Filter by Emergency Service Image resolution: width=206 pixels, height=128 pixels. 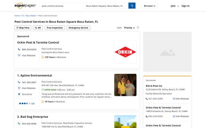point(79,28)
